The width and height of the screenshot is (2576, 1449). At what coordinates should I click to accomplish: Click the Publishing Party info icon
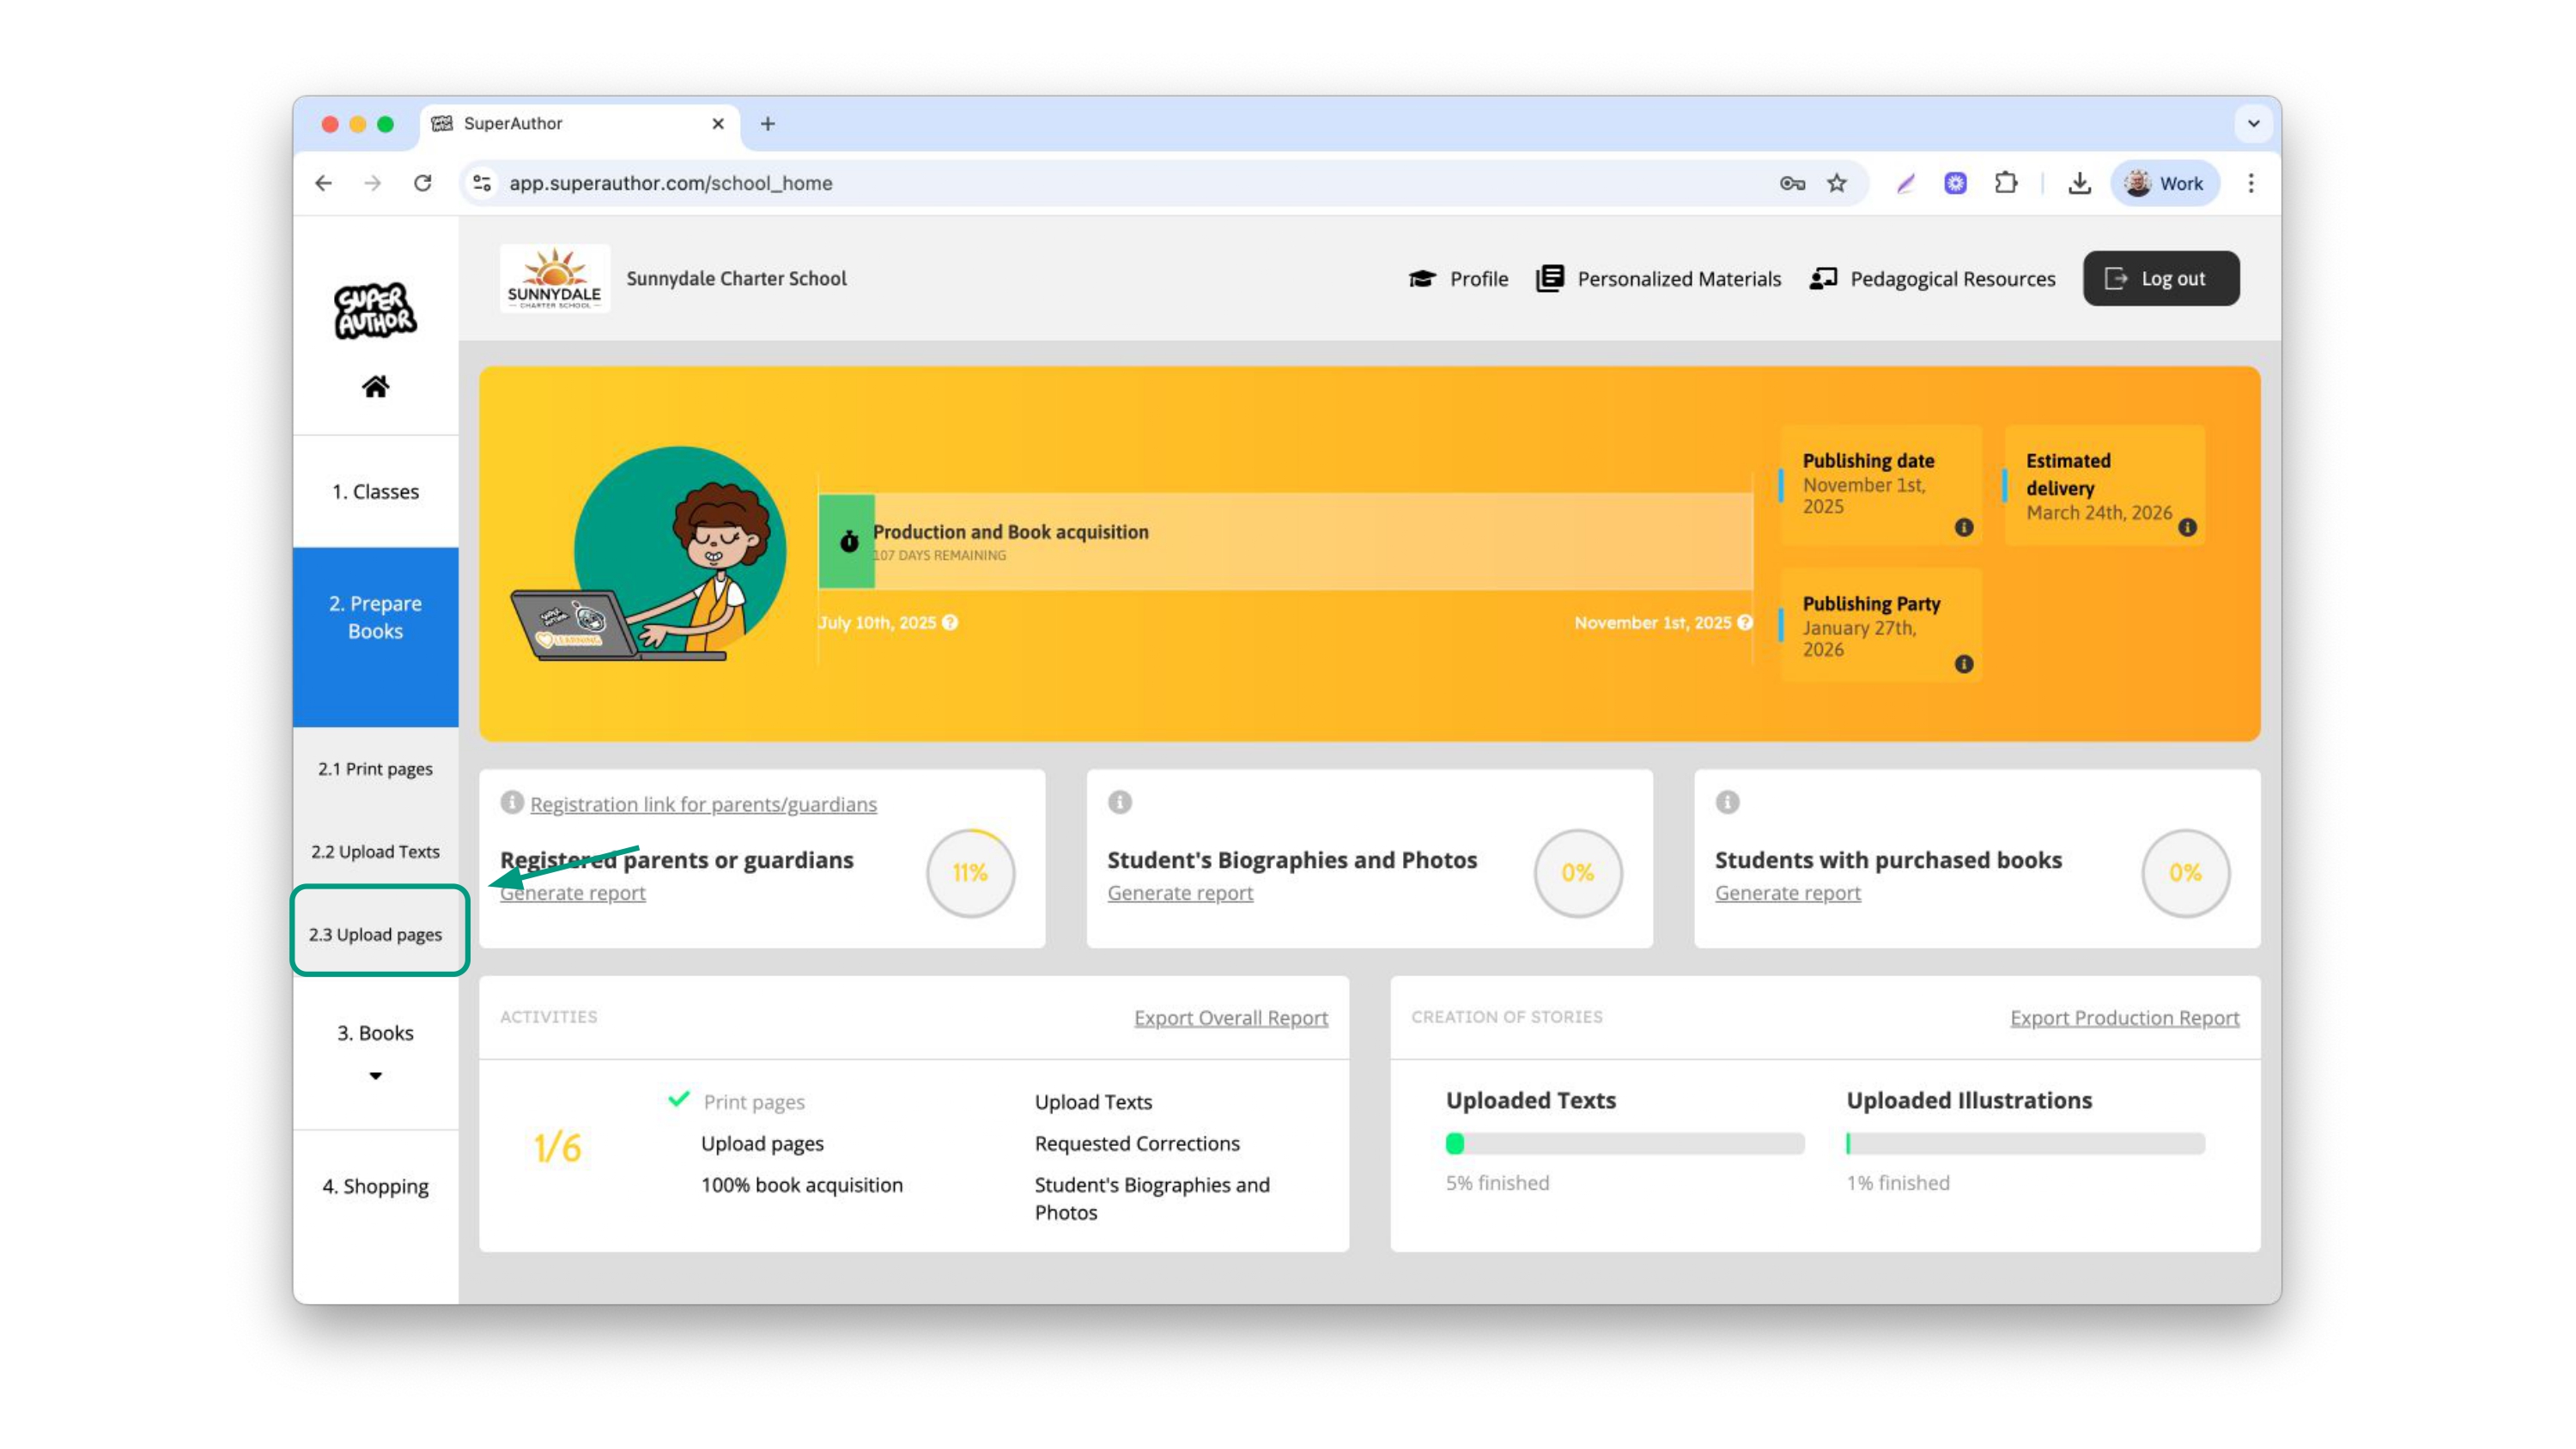(1964, 664)
